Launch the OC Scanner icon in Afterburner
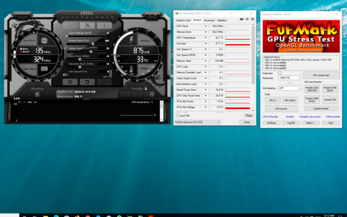Viewport: 347px width, 217px height. [x=87, y=25]
